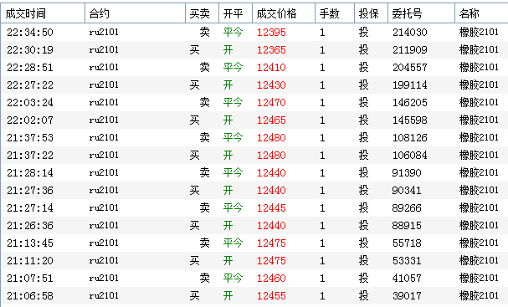Select the trade time 21:27:14
Screen dimensions: 508x307
tap(30, 208)
